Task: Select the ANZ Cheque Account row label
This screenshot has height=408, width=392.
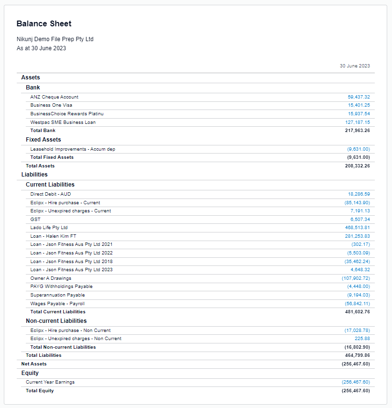Action: 54,97
